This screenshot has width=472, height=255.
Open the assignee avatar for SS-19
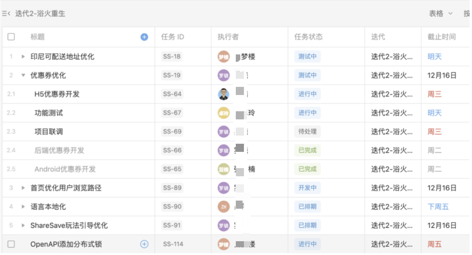tap(224, 75)
